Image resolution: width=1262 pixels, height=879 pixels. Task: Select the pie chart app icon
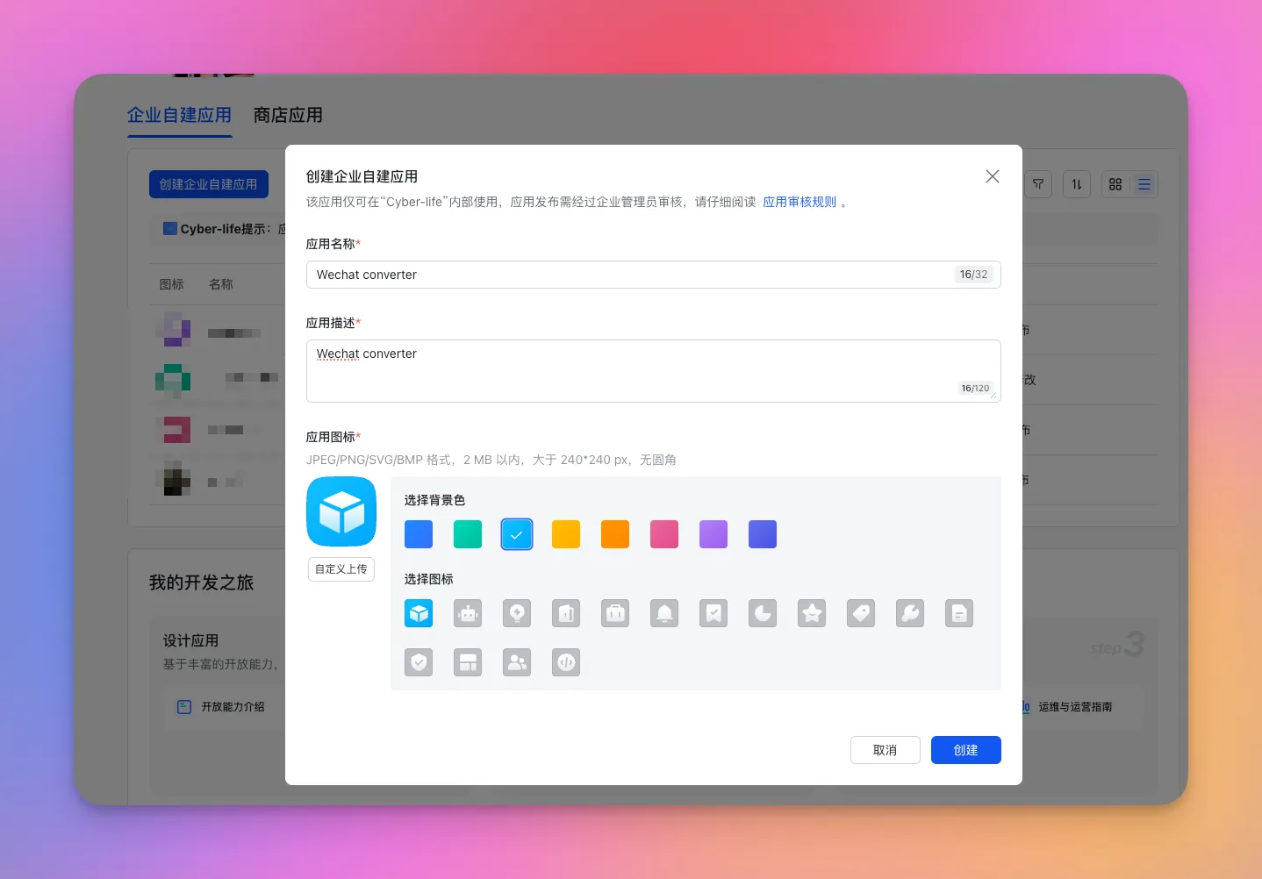point(763,613)
